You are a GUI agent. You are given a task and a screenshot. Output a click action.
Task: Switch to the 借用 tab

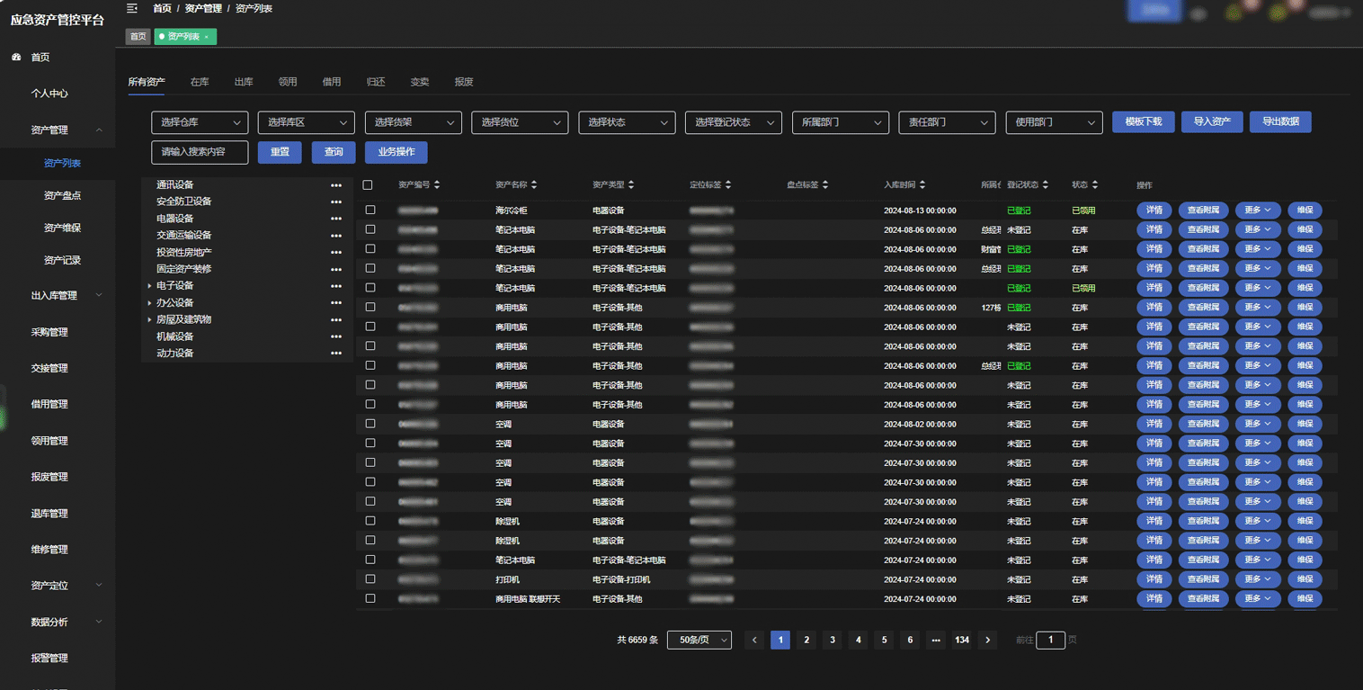tap(332, 82)
